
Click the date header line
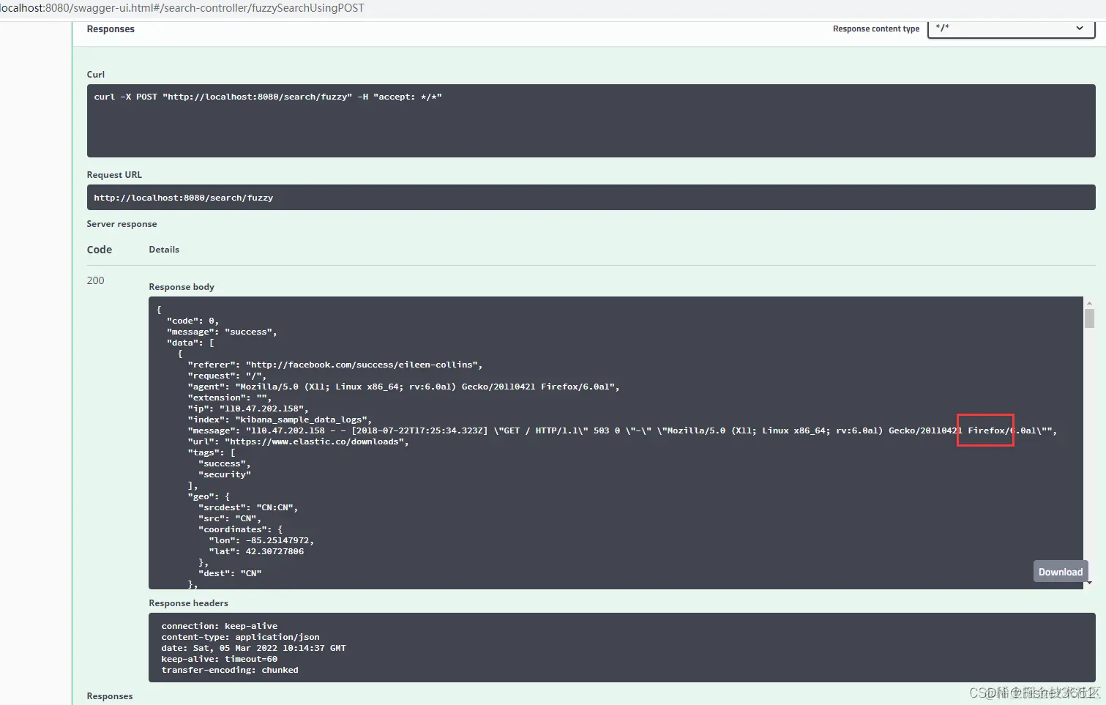tap(254, 648)
